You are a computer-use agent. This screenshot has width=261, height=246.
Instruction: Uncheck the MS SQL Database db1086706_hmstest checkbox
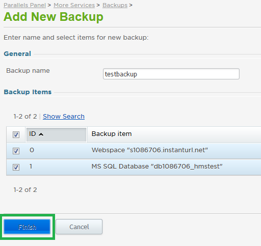click(x=16, y=167)
